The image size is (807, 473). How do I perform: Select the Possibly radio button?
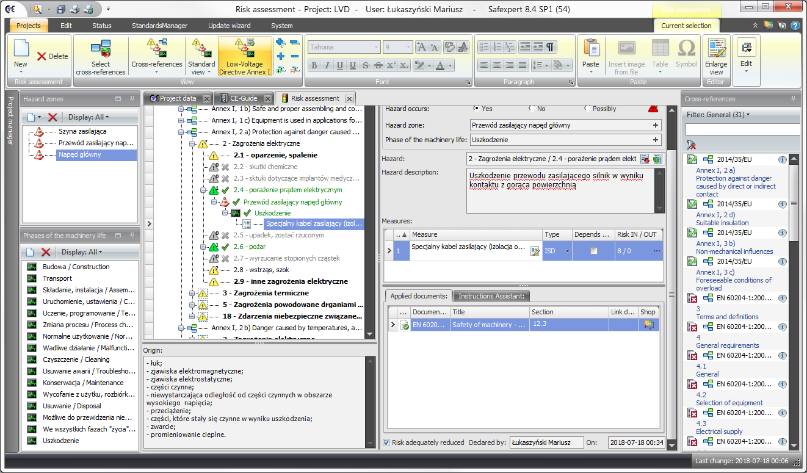(x=587, y=109)
